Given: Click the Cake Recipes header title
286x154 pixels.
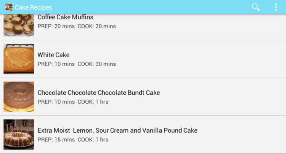Looking at the screenshot, I should (x=34, y=8).
